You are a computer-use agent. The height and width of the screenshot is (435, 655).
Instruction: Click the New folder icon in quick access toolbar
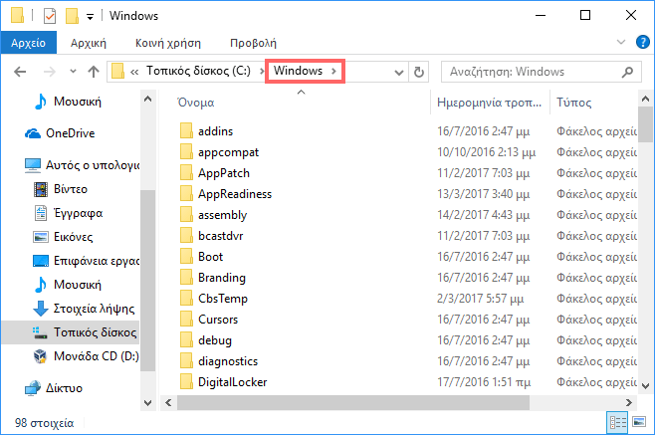click(72, 16)
